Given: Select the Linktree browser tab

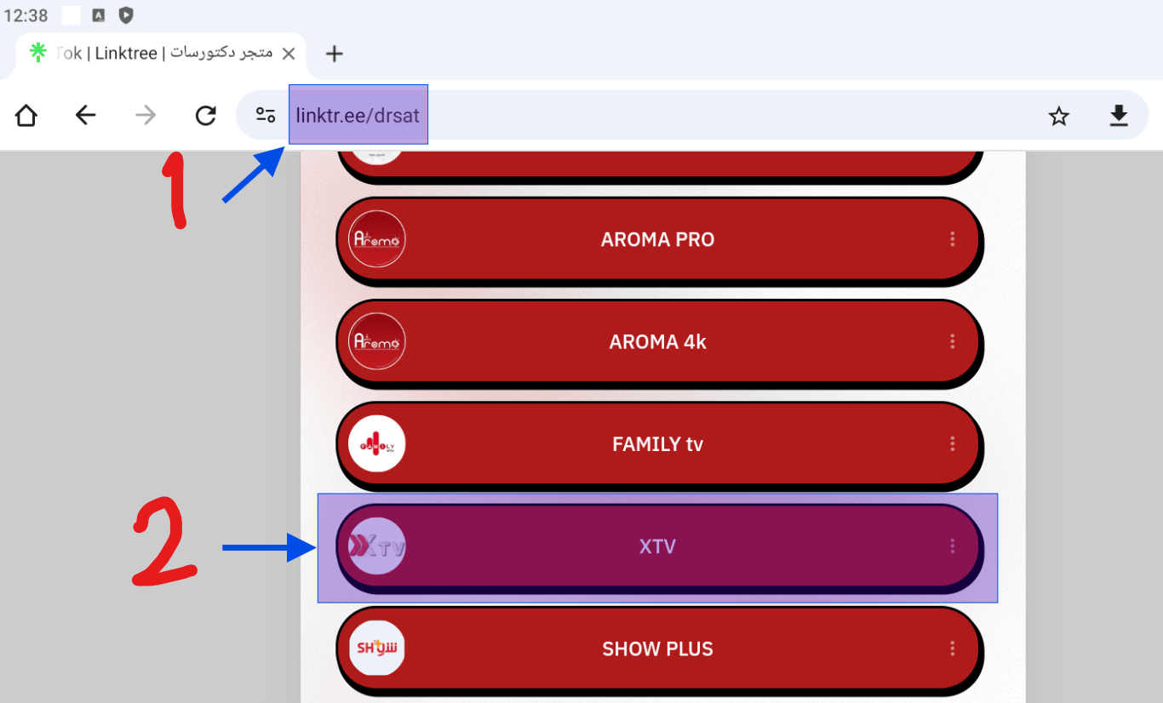Looking at the screenshot, I should [162, 54].
